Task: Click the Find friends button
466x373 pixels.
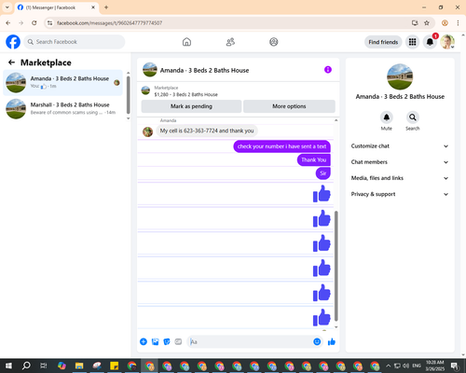Action: coord(383,42)
